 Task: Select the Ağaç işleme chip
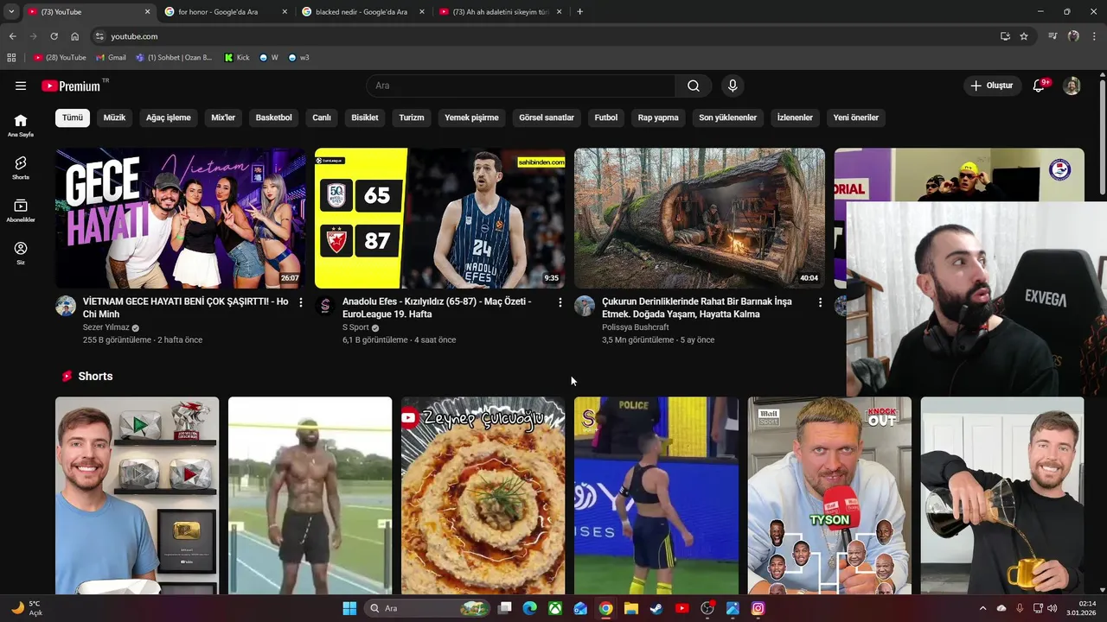pos(169,117)
